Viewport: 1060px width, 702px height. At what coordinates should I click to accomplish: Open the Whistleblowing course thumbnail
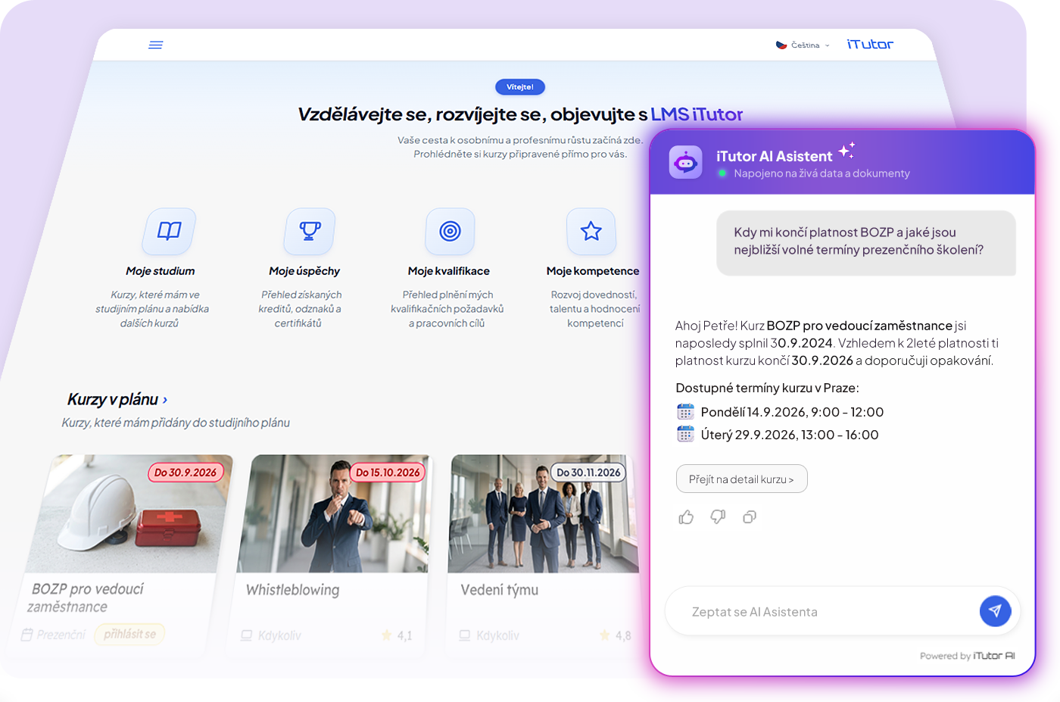point(334,513)
